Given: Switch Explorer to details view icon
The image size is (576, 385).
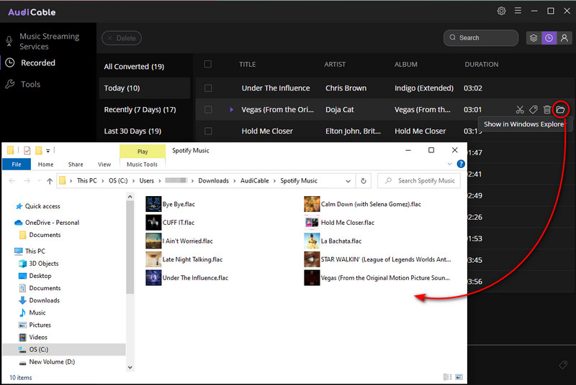Looking at the screenshot, I should [x=447, y=377].
